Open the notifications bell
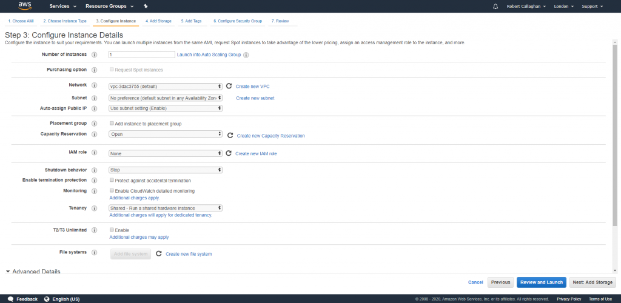 pos(495,6)
